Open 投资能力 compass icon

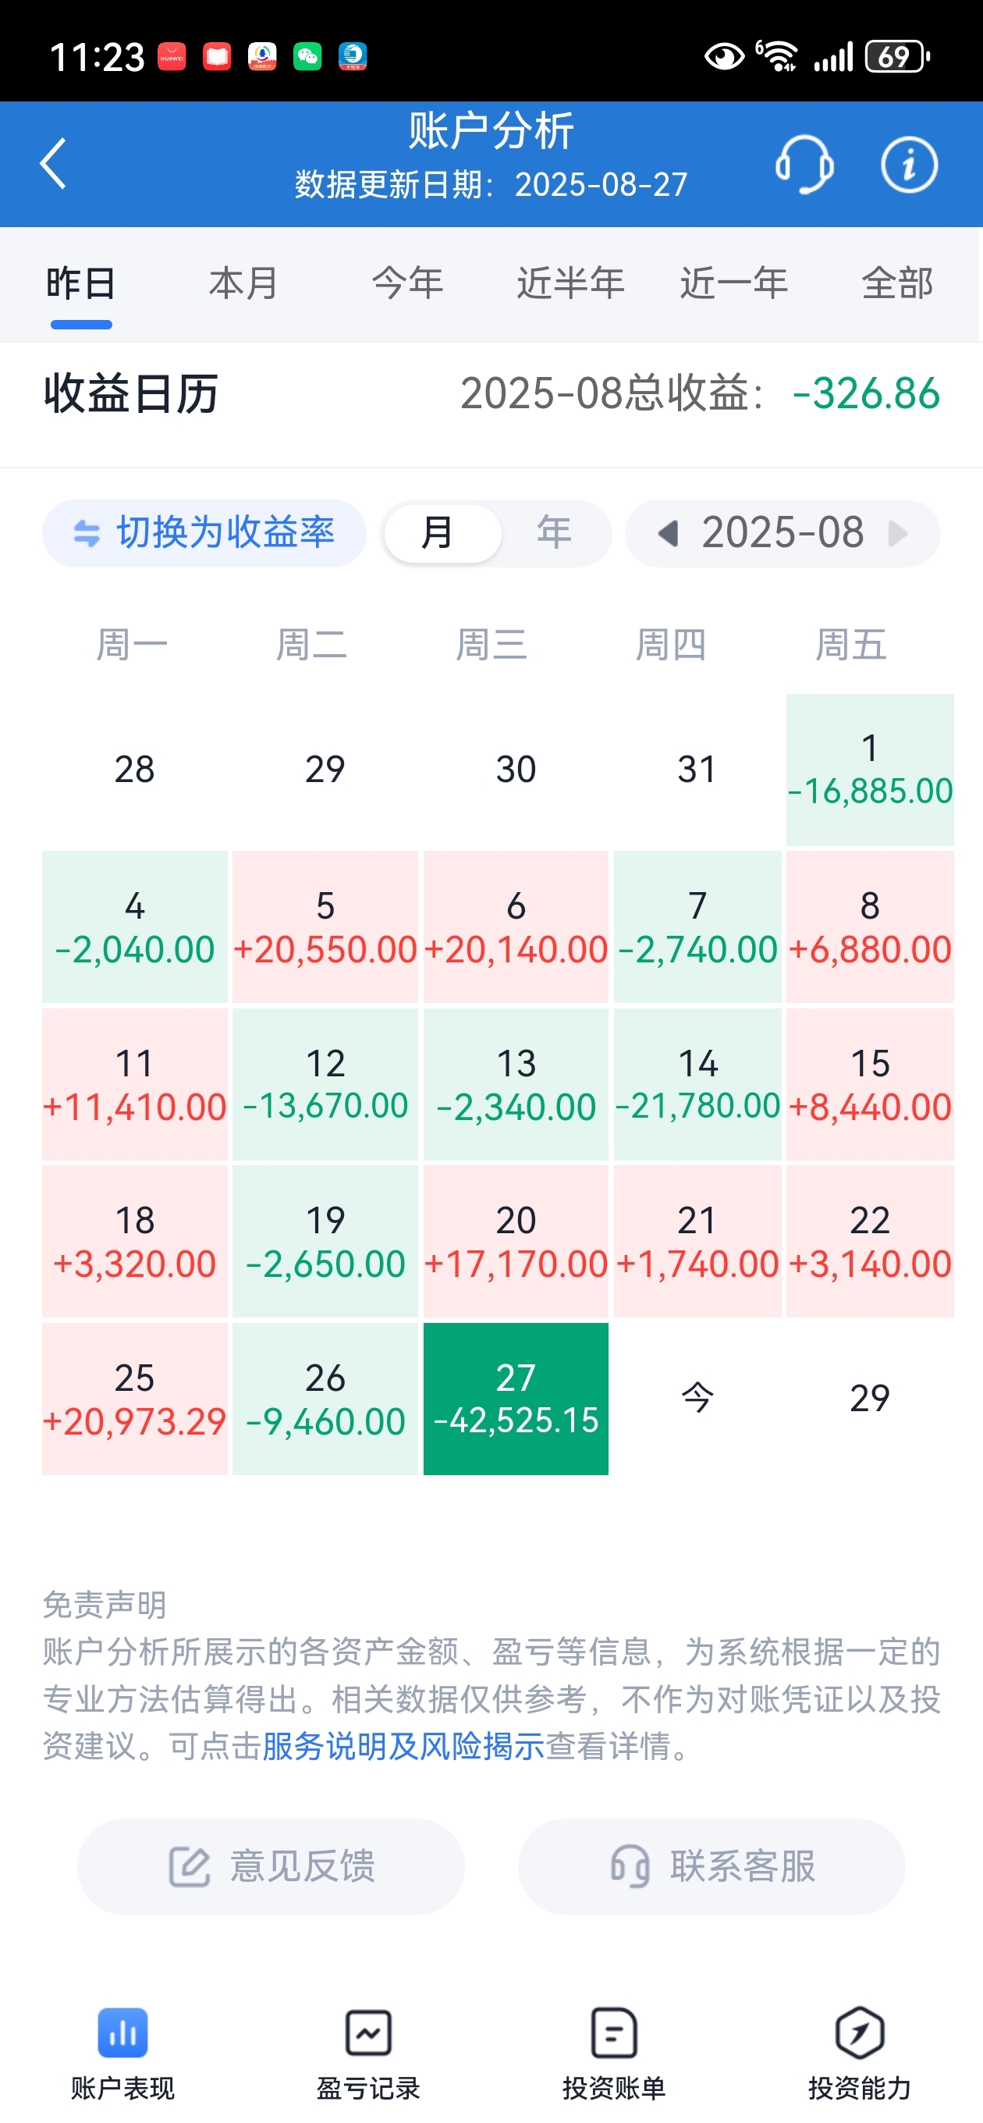pyautogui.click(x=860, y=2034)
